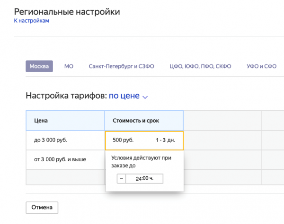Click 'Условия действуют при заказе до' text
Screen dimensions: 284x224
pyautogui.click(x=141, y=162)
